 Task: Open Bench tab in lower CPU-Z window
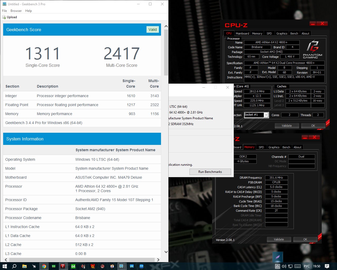pyautogui.click(x=286, y=147)
